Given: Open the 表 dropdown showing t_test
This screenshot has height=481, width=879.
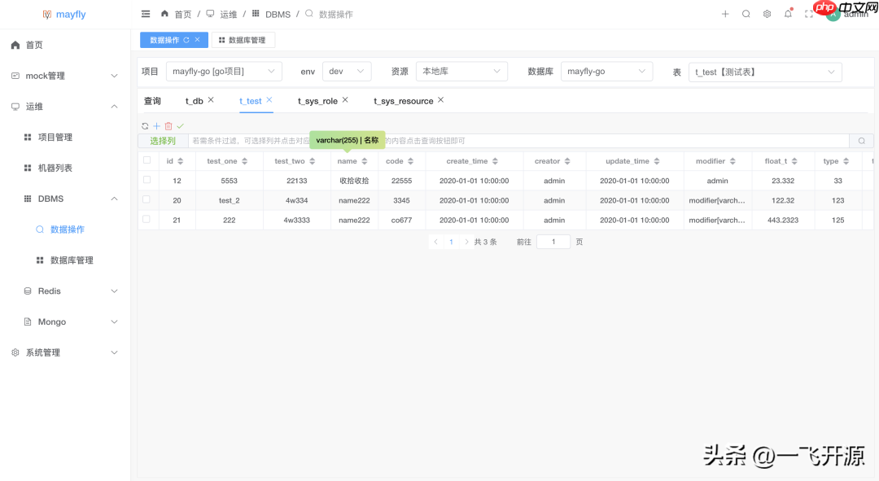Looking at the screenshot, I should coord(763,72).
